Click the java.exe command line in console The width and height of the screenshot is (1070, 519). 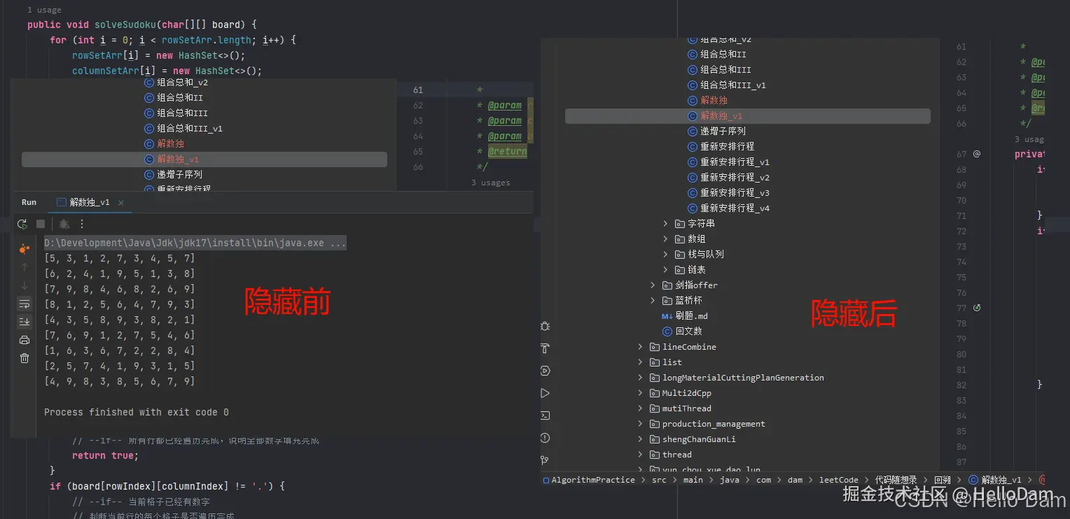click(x=195, y=243)
